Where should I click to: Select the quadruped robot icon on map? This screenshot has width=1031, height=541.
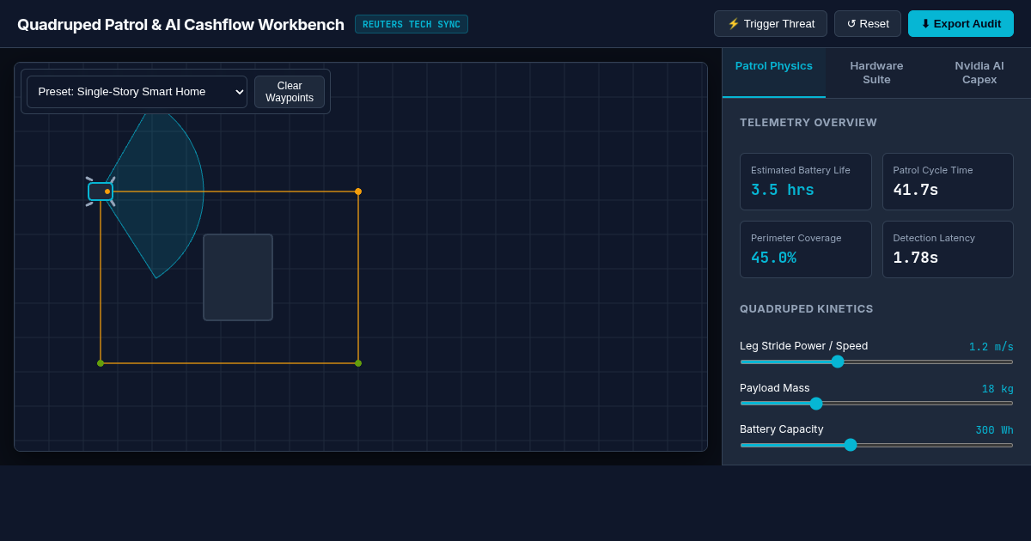coord(101,191)
